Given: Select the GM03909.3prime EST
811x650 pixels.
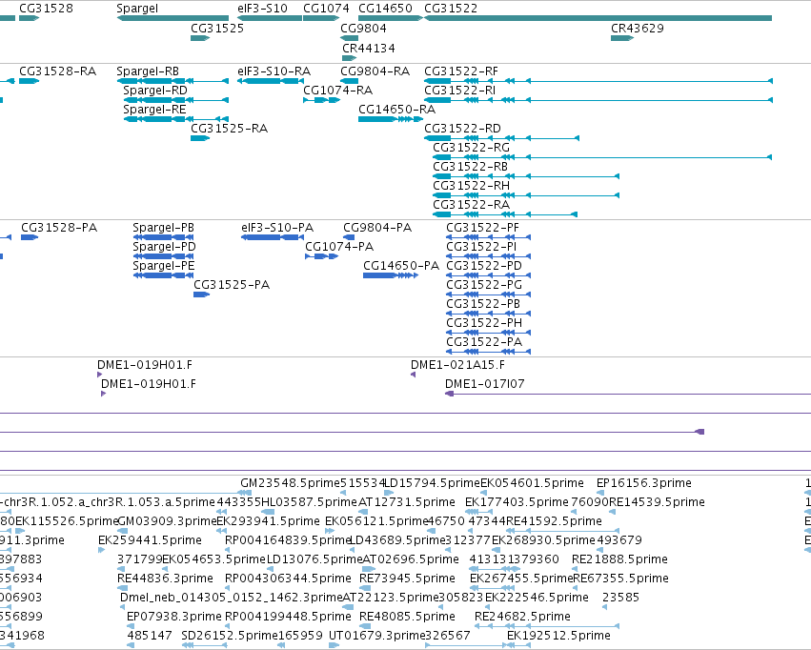Looking at the screenshot, I should [123, 531].
